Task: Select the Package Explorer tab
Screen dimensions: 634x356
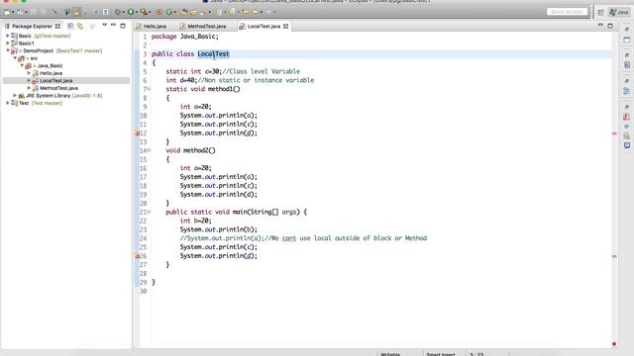Action: click(x=32, y=27)
